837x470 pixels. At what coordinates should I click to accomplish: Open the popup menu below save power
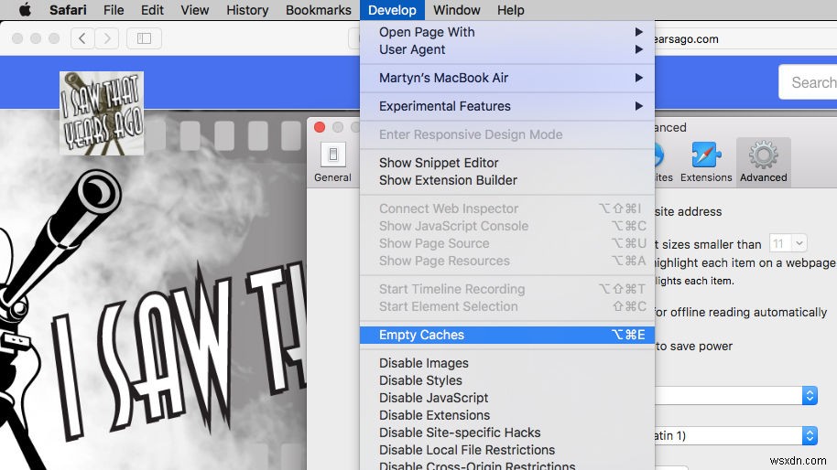736,395
